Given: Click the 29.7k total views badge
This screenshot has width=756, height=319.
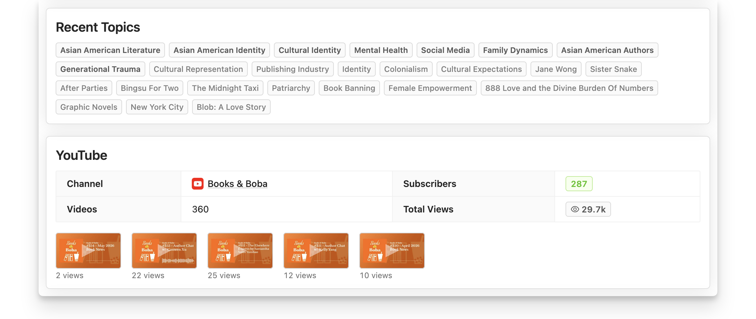Looking at the screenshot, I should click(588, 209).
